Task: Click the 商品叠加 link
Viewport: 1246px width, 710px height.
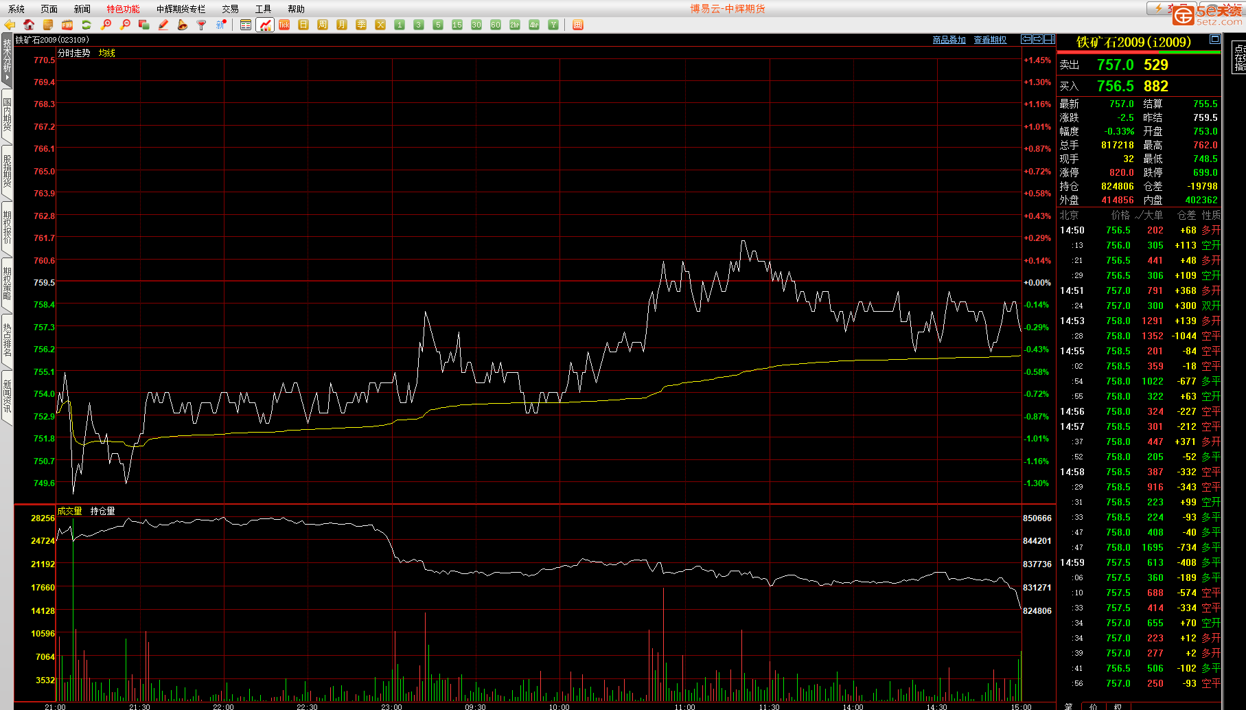Action: (949, 40)
